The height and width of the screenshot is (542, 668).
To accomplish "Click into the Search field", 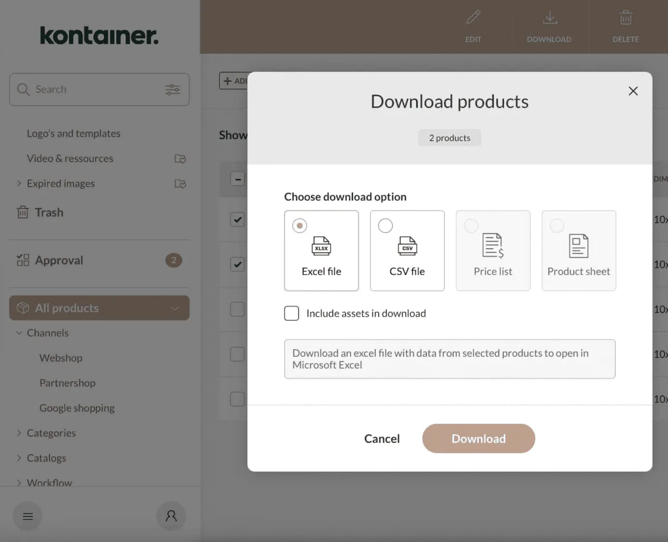I will (x=99, y=89).
